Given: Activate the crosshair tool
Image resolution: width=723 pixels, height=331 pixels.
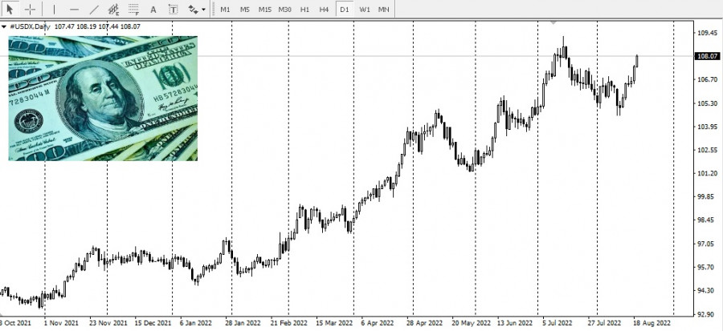Looking at the screenshot, I should tap(30, 9).
